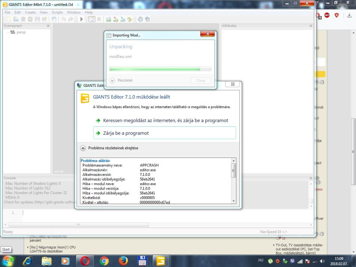This screenshot has width=356, height=267.
Task: Toggle the highlighted house-shaped toolbar button
Action: pos(92,19)
